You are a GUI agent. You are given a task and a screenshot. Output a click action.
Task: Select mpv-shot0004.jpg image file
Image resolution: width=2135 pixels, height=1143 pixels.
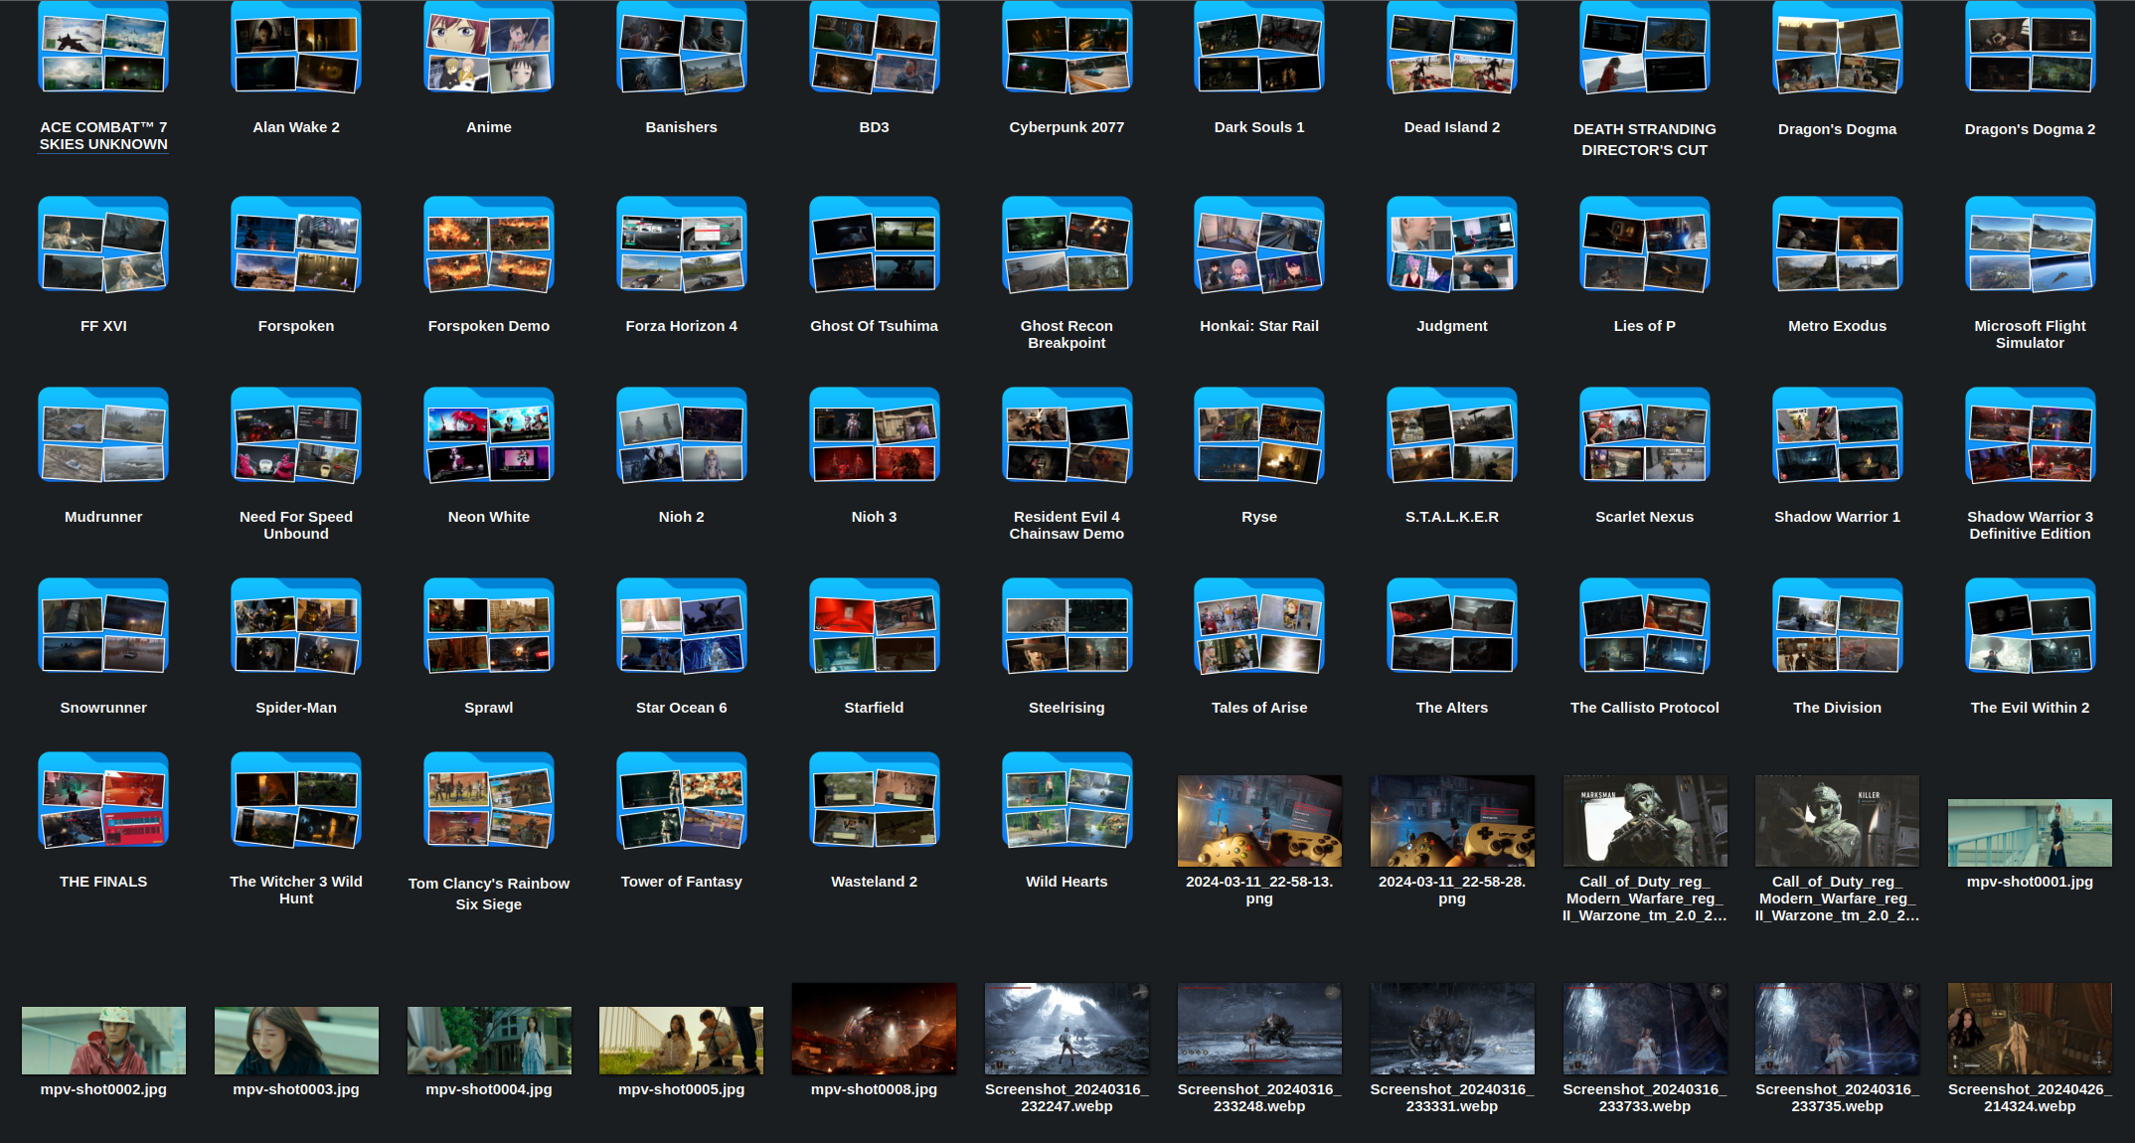[x=489, y=1041]
